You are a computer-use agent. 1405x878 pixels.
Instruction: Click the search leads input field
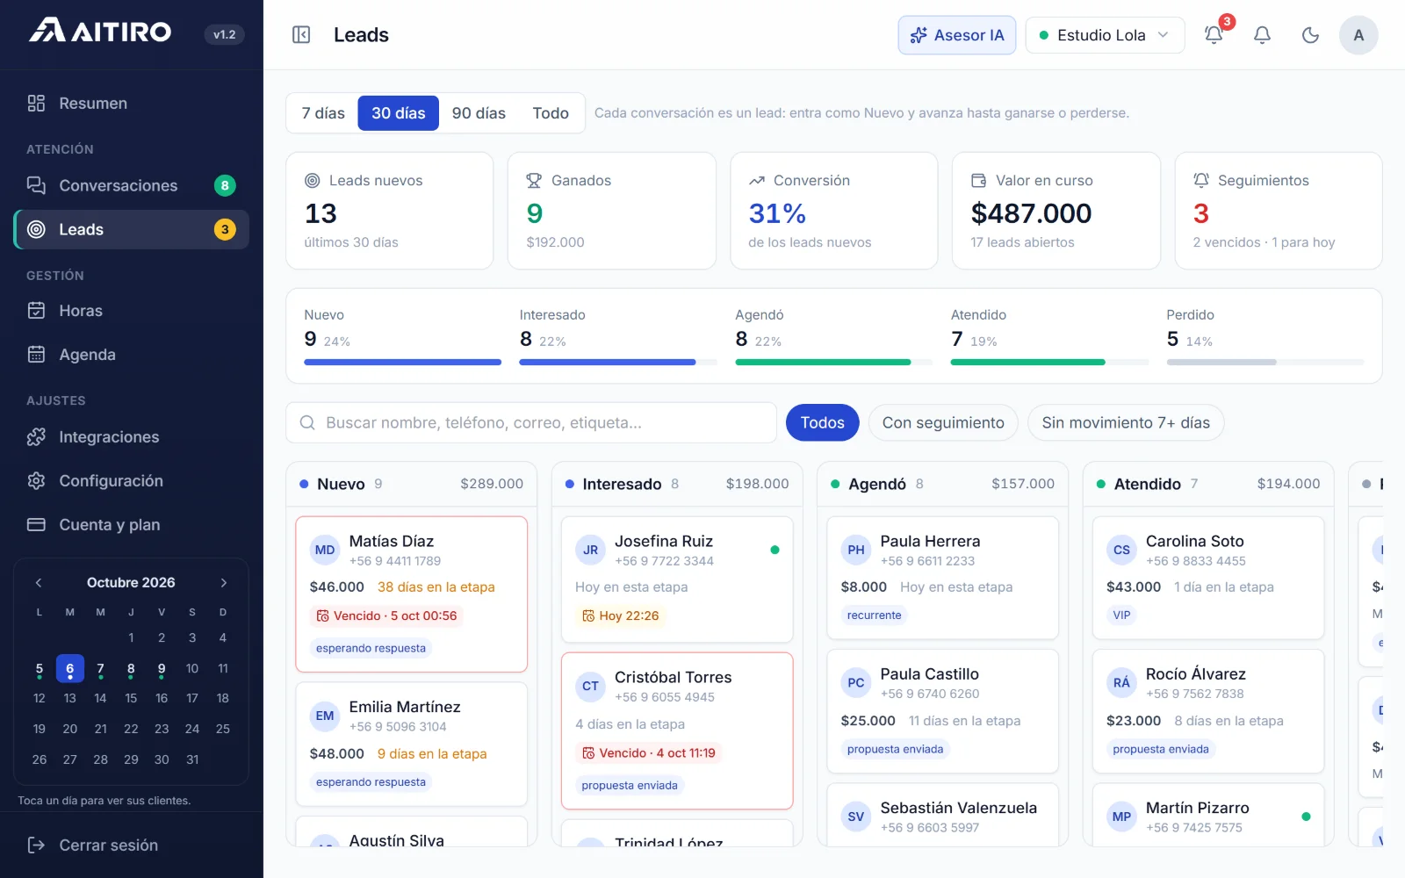[531, 423]
